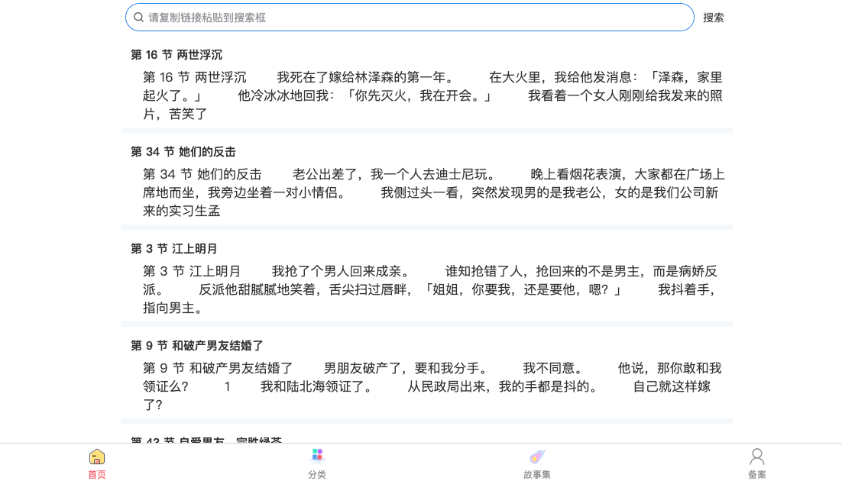
Task: Click the 搜索 search button
Action: point(714,17)
